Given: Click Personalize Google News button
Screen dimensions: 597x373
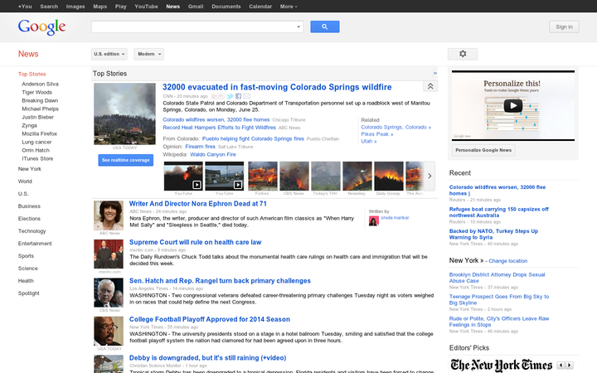Looking at the screenshot, I should click(x=483, y=150).
